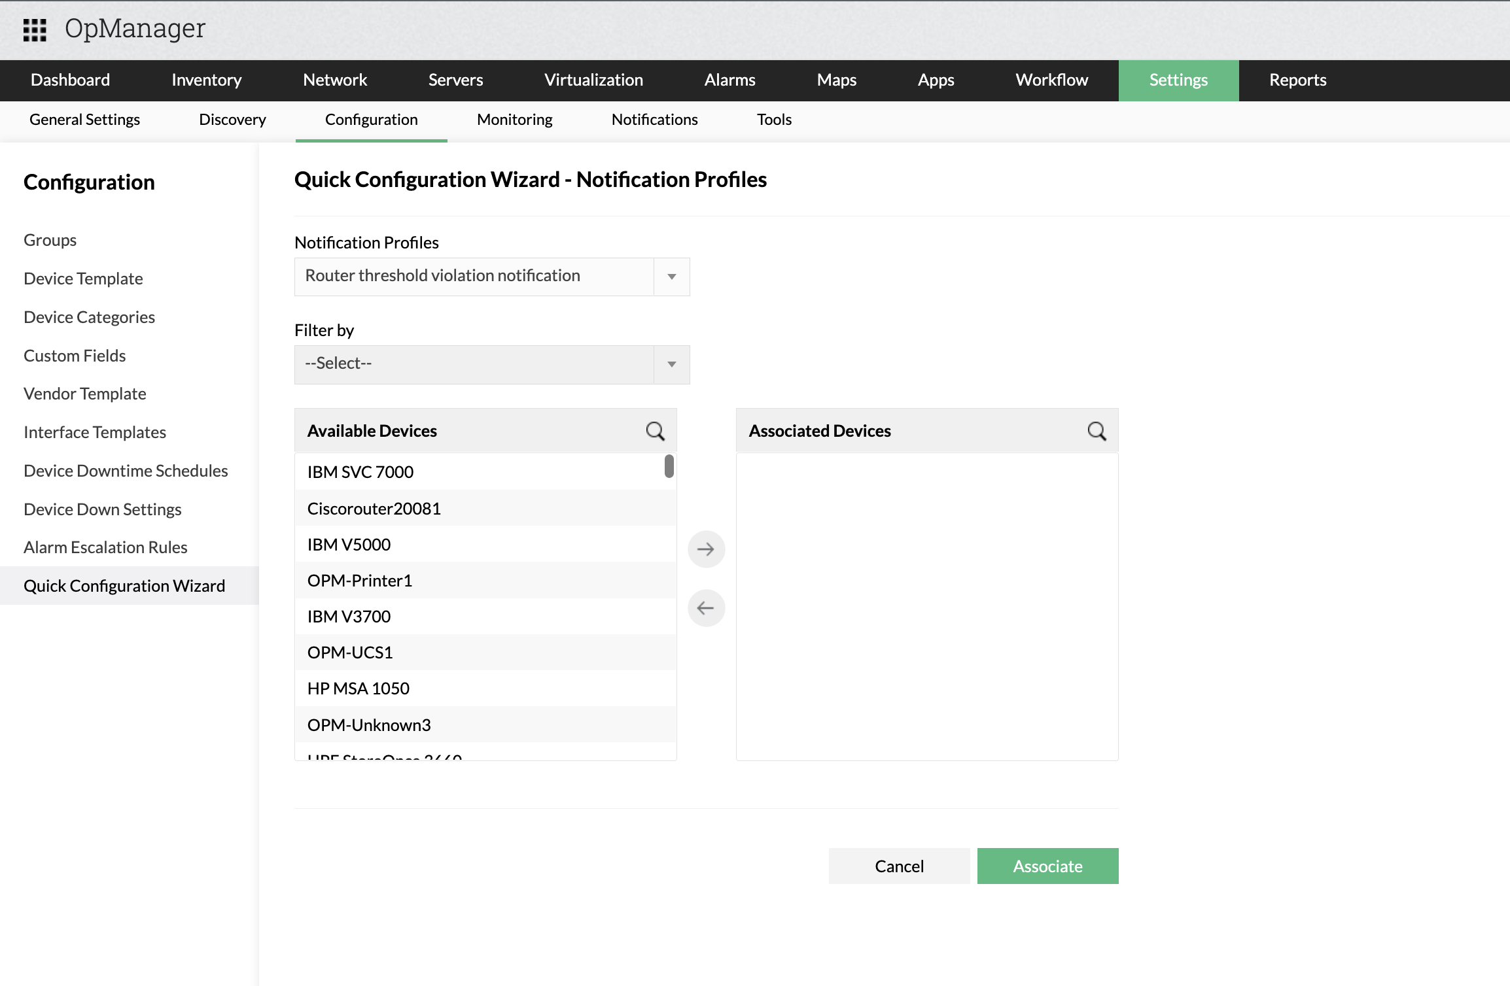Click the left arrow to remove the device

(x=706, y=608)
